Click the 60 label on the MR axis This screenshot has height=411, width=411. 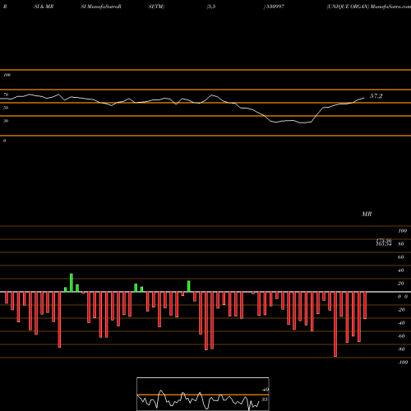[401, 257]
